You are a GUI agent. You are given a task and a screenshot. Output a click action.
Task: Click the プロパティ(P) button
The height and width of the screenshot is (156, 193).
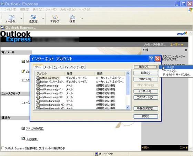coord(146,79)
